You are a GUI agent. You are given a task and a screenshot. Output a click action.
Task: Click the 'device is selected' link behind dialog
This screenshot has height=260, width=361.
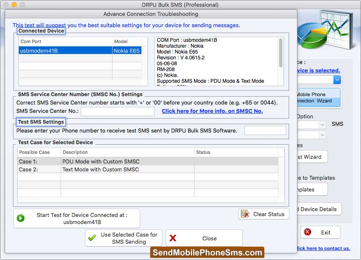click(319, 70)
